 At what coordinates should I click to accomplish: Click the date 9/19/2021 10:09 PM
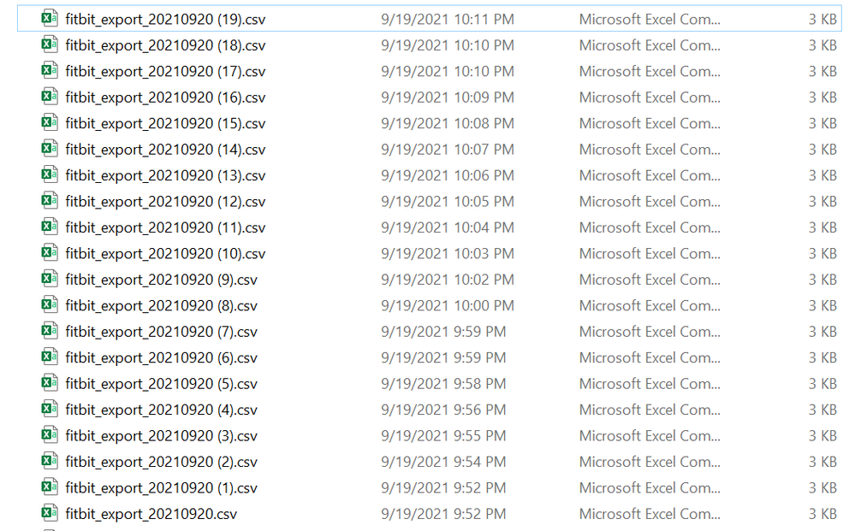pyautogui.click(x=447, y=97)
